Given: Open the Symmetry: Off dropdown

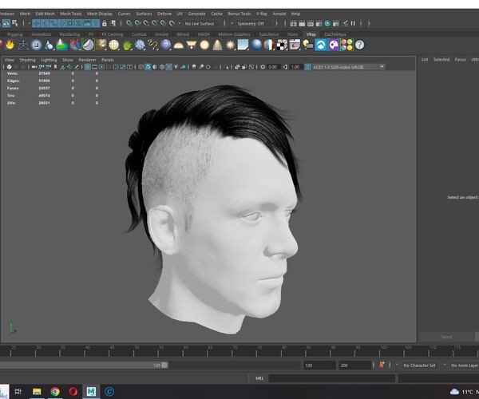Looking at the screenshot, I should pyautogui.click(x=254, y=23).
